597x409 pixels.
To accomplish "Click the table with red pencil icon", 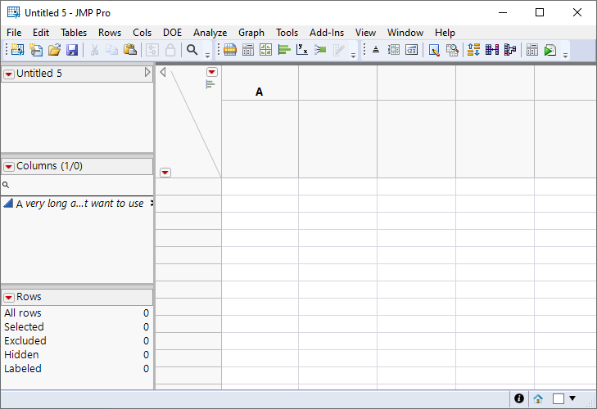I will click(434, 50).
